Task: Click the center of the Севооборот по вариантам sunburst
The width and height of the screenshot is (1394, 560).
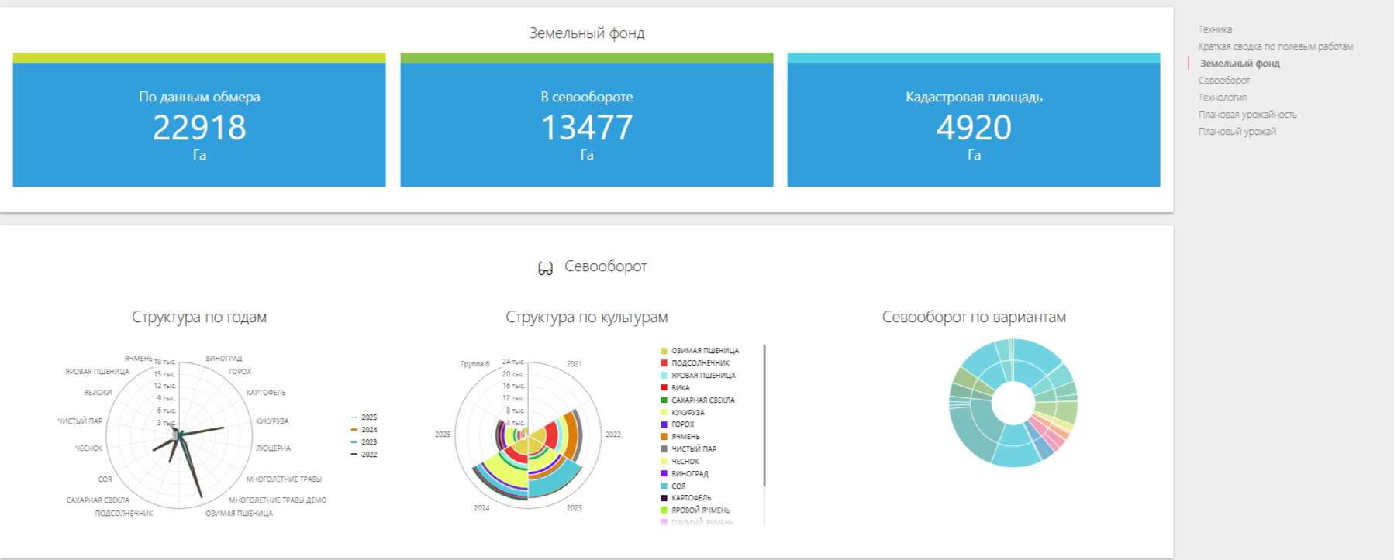Action: pos(1013,404)
